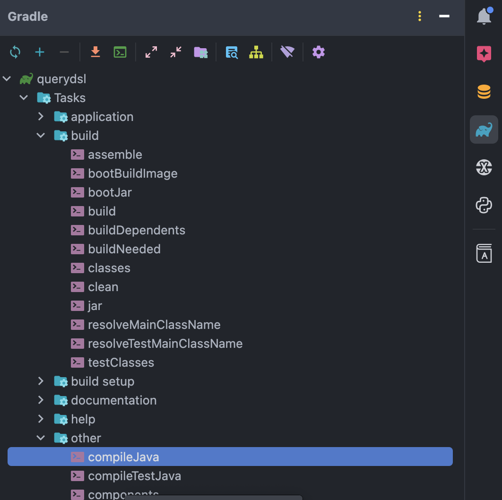Click the clean task terminal icon

pyautogui.click(x=78, y=287)
